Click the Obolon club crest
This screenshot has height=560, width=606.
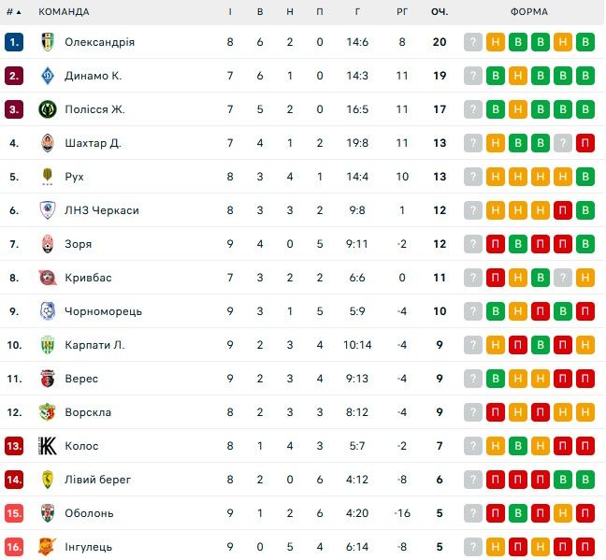click(x=48, y=513)
